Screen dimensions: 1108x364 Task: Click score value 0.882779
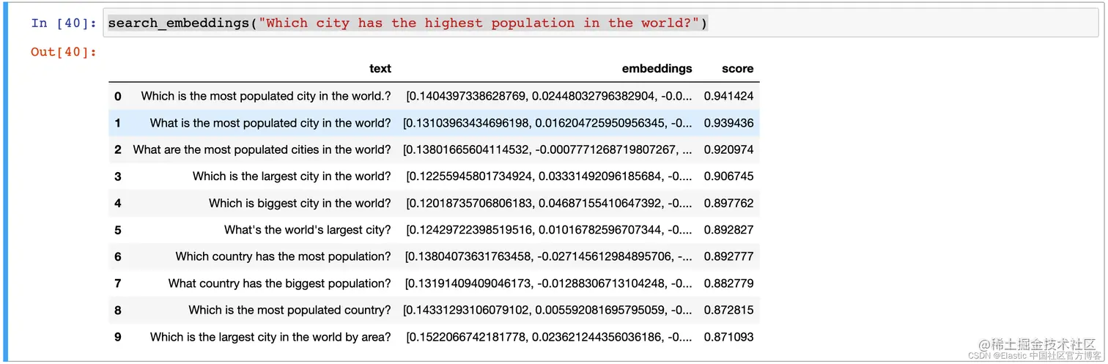729,283
